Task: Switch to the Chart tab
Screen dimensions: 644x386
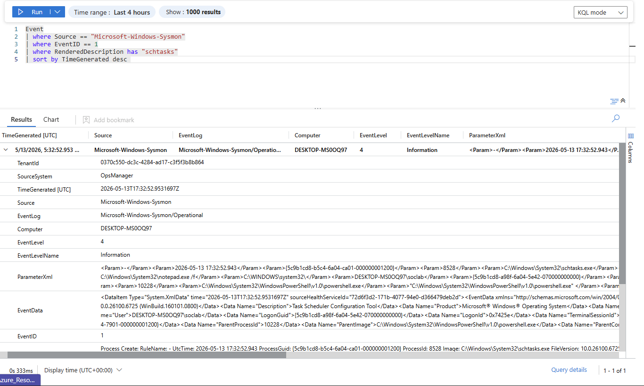Action: [51, 119]
